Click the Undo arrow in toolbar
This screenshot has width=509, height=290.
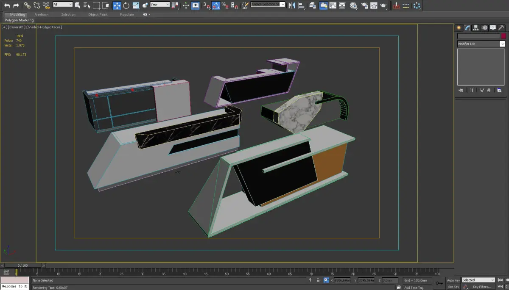pyautogui.click(x=7, y=6)
